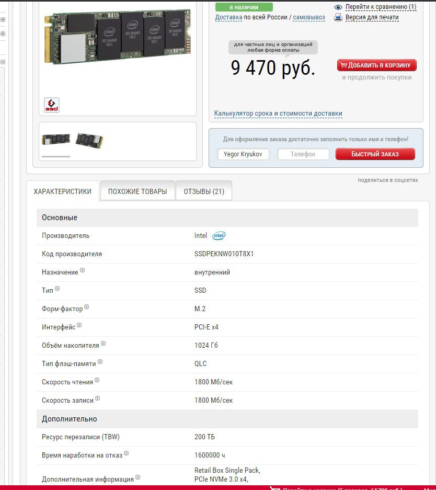
Task: Click the Основные section header
Action: (227, 218)
